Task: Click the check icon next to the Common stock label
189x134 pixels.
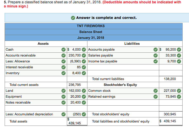Action: (156, 91)
